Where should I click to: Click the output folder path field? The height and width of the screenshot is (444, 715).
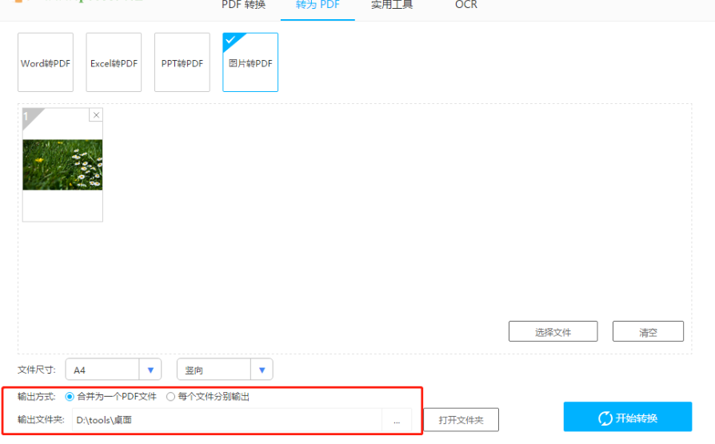tap(226, 420)
